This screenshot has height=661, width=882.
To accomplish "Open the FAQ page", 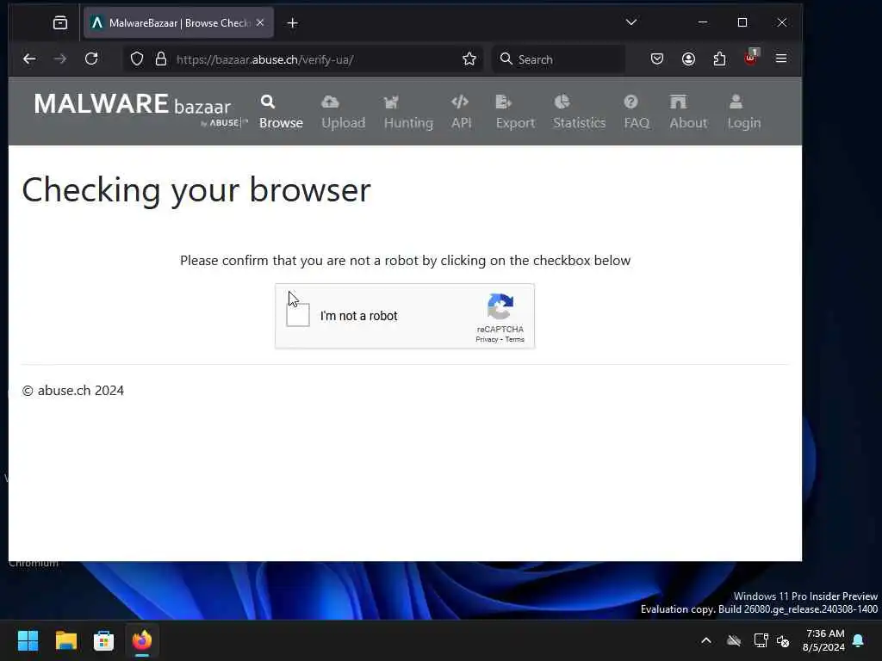I will 637,113.
